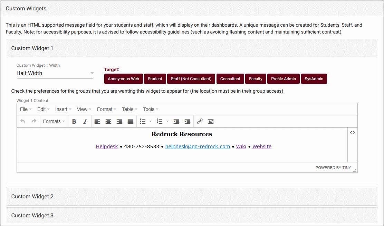Click the Helpdesk link

click(x=107, y=147)
